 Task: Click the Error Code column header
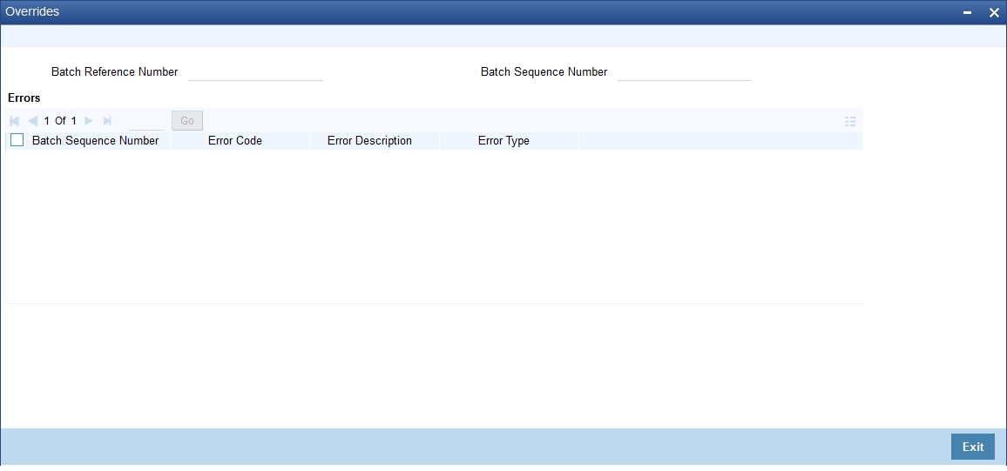[x=235, y=140]
